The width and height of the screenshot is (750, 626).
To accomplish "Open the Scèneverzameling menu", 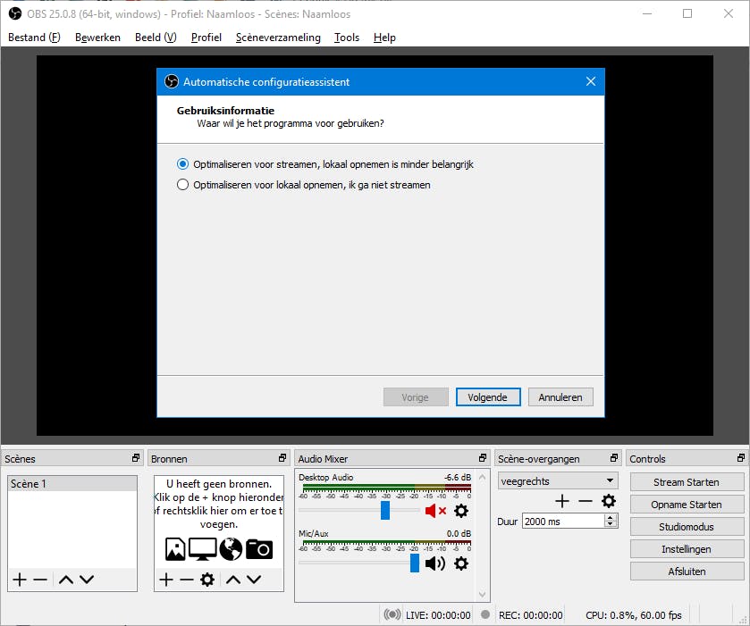I will click(278, 38).
